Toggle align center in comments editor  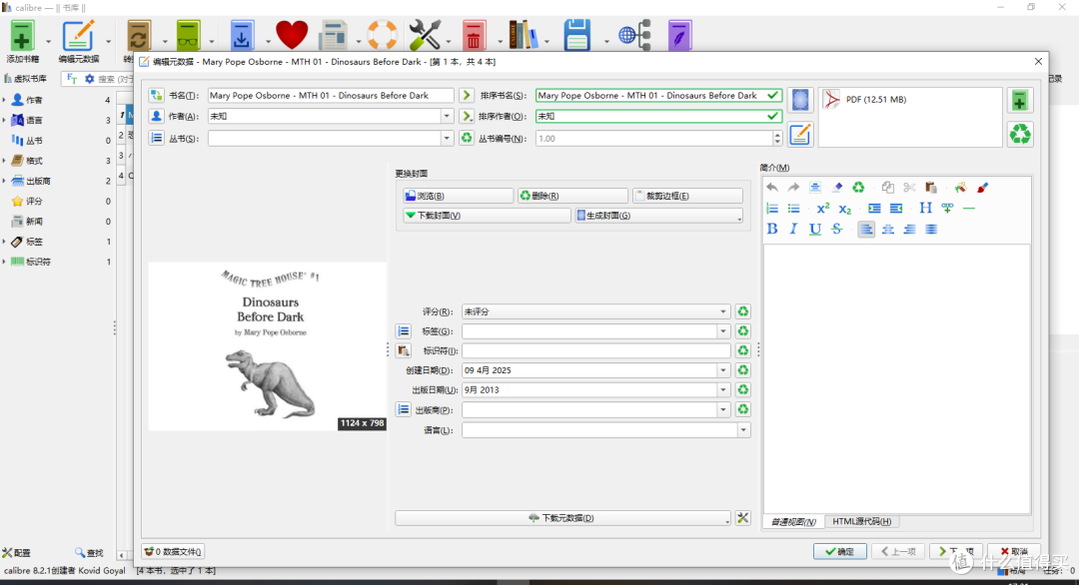[x=888, y=229]
